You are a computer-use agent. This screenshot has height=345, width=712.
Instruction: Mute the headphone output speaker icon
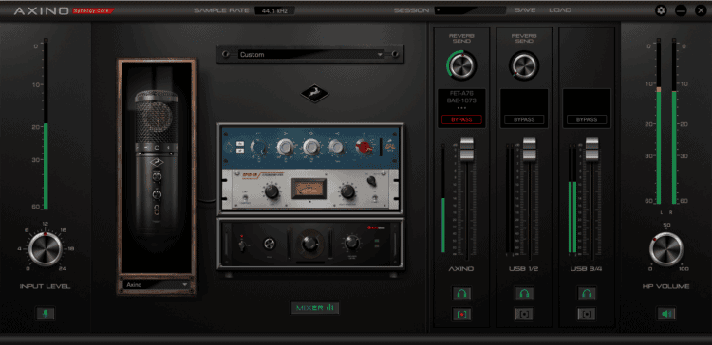point(666,314)
